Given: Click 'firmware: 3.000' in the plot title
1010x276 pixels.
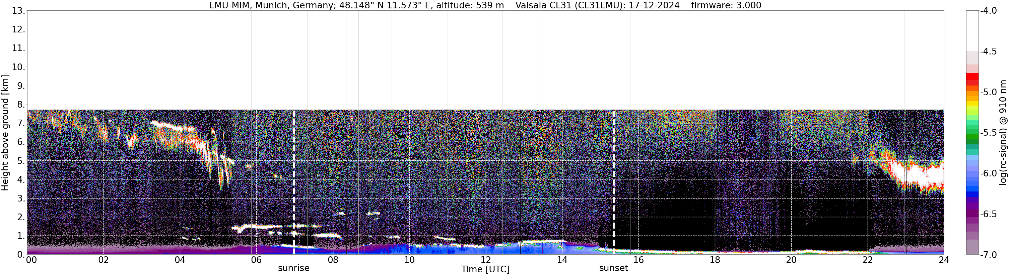Looking at the screenshot, I should [726, 5].
